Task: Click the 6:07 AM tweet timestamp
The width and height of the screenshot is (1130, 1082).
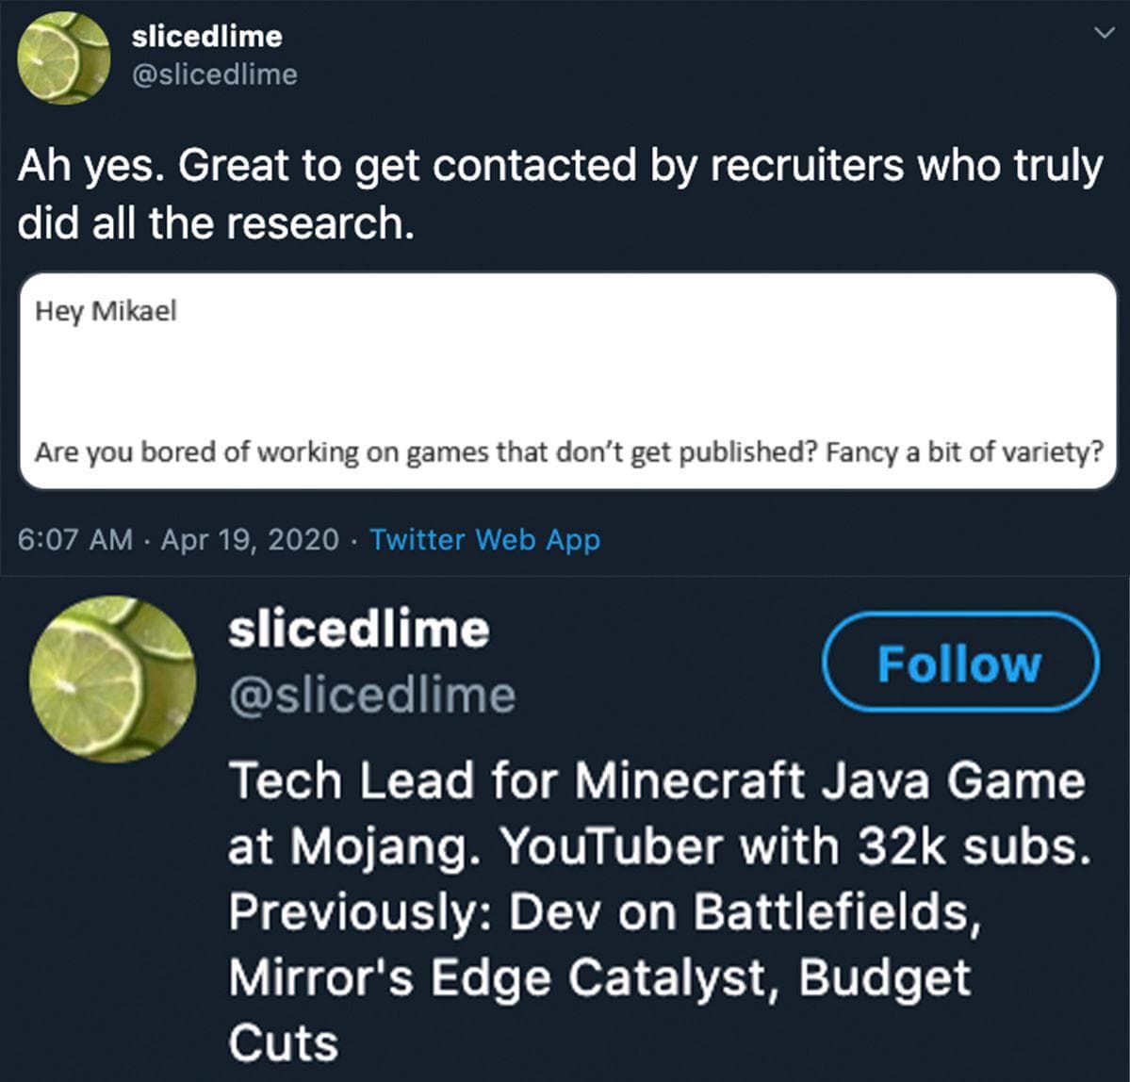Action: [75, 540]
